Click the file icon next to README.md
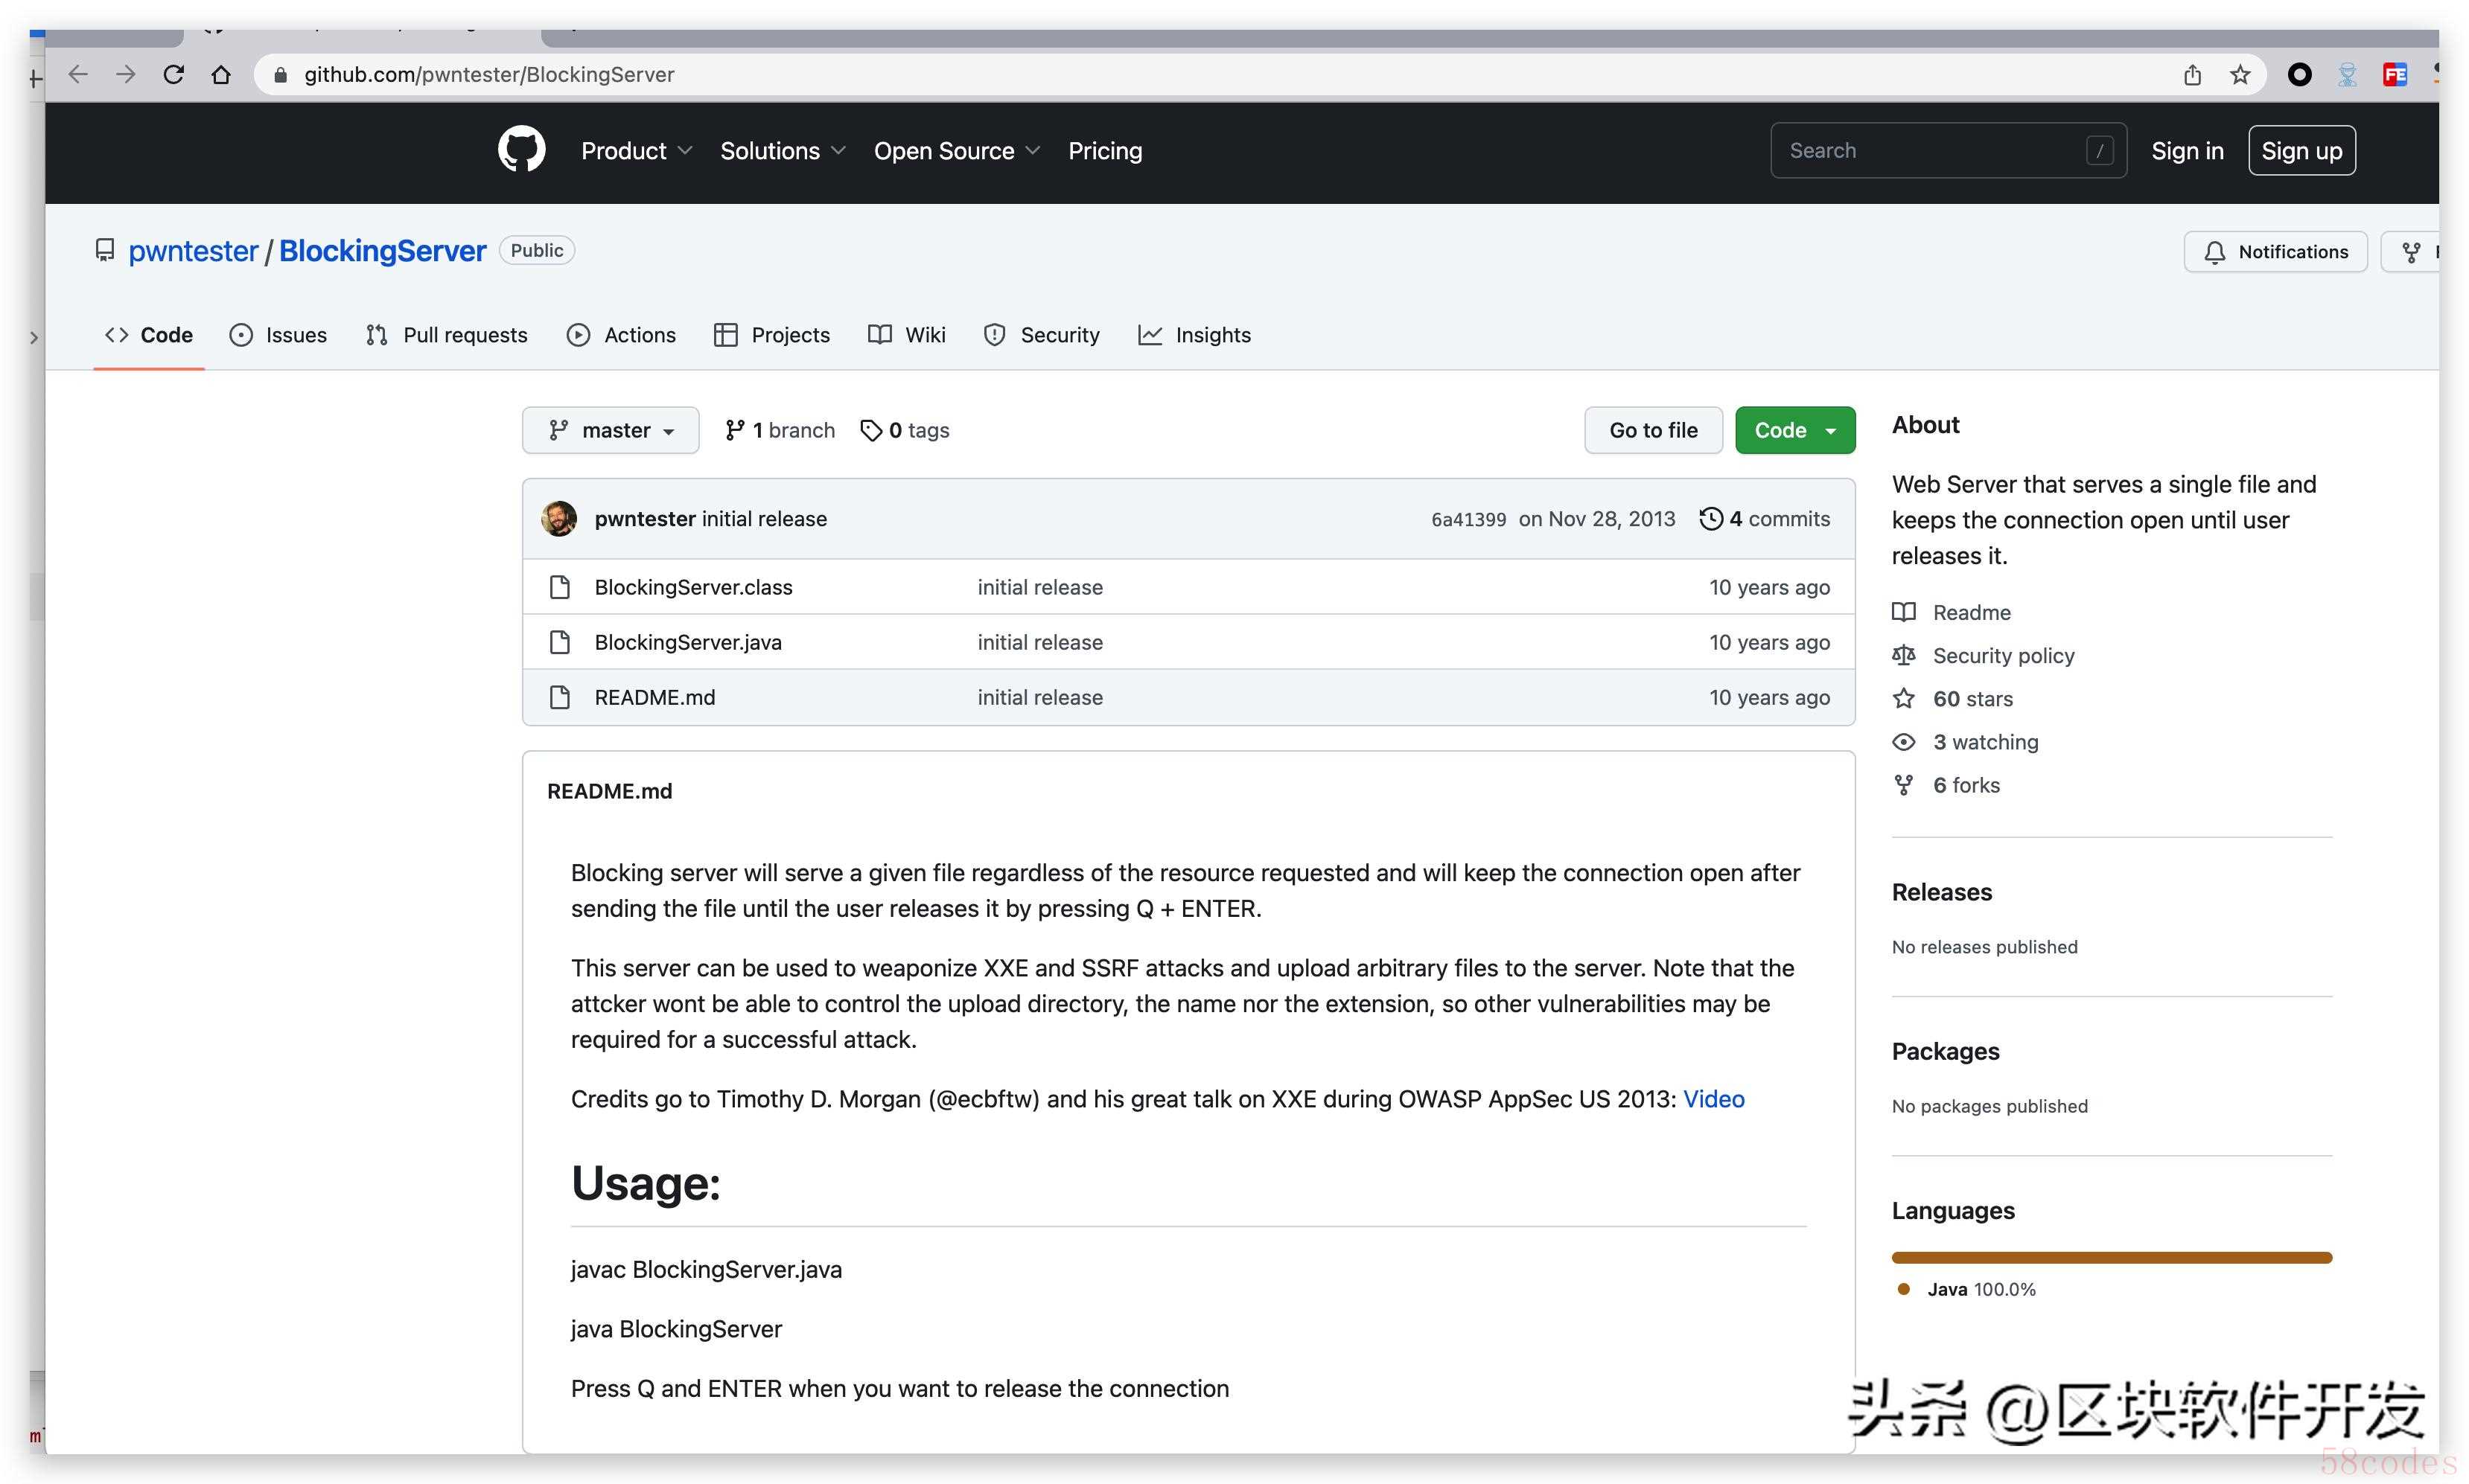 [560, 697]
